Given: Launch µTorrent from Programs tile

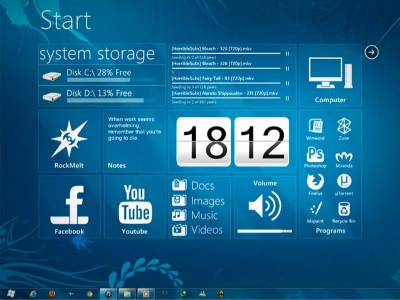Looking at the screenshot, I should [x=344, y=185].
